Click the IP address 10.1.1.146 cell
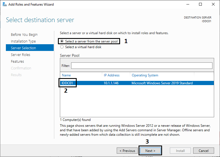 tap(111, 83)
